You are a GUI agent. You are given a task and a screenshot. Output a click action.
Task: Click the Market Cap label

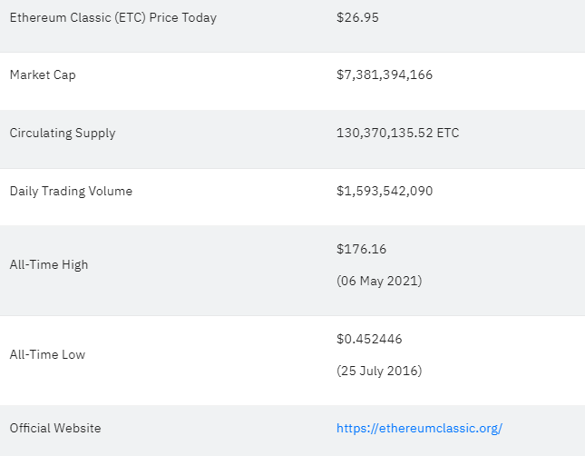click(43, 75)
